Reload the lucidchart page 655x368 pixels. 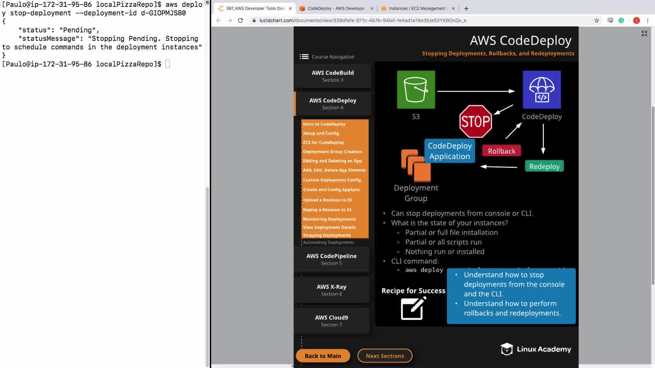click(241, 20)
